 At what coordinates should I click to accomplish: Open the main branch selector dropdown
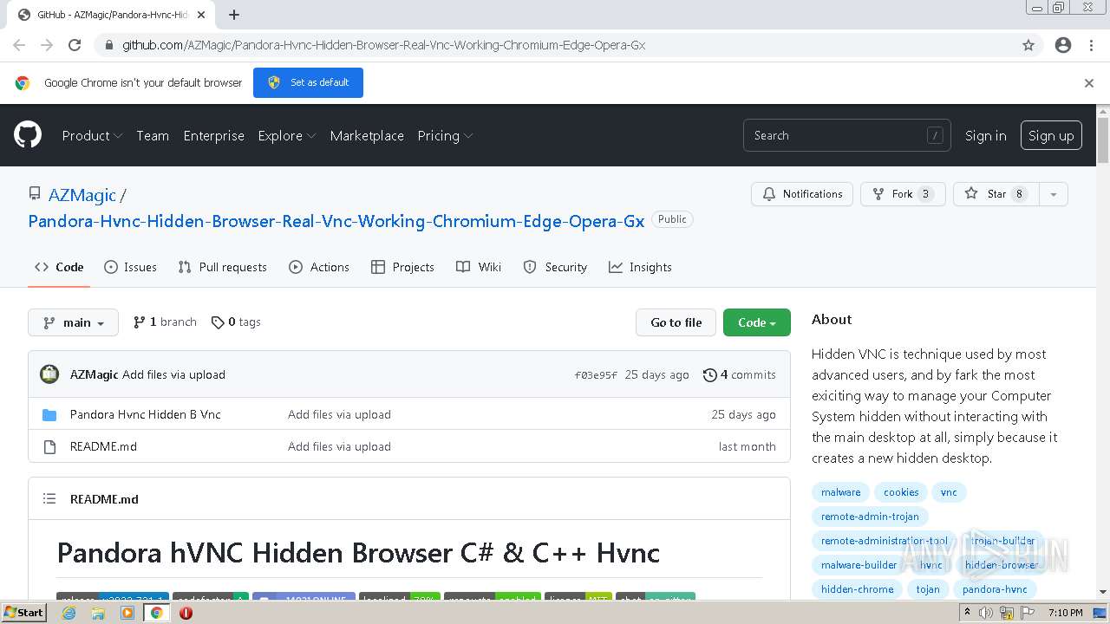[x=73, y=322]
